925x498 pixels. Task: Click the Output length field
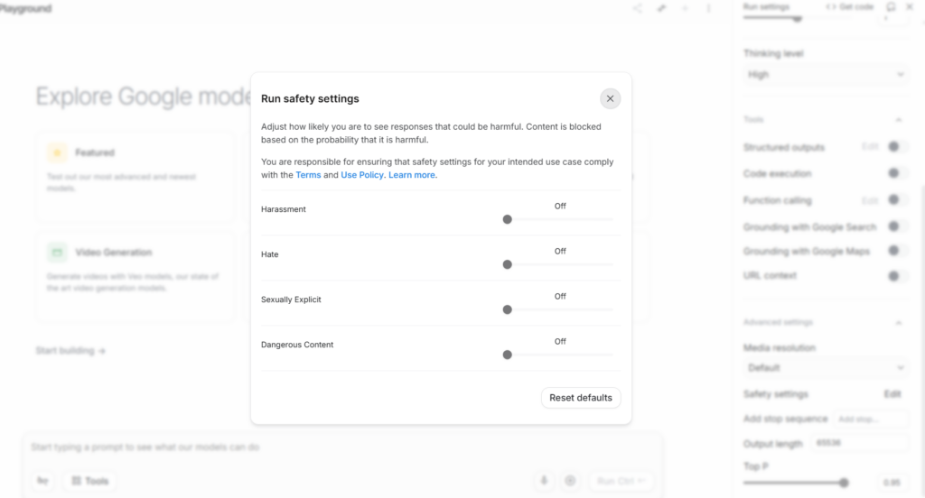(860, 443)
